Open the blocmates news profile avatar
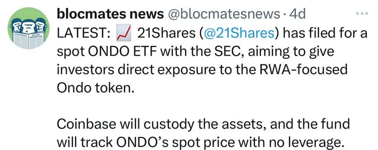Screen dimensions: 378x150 pos(28,28)
